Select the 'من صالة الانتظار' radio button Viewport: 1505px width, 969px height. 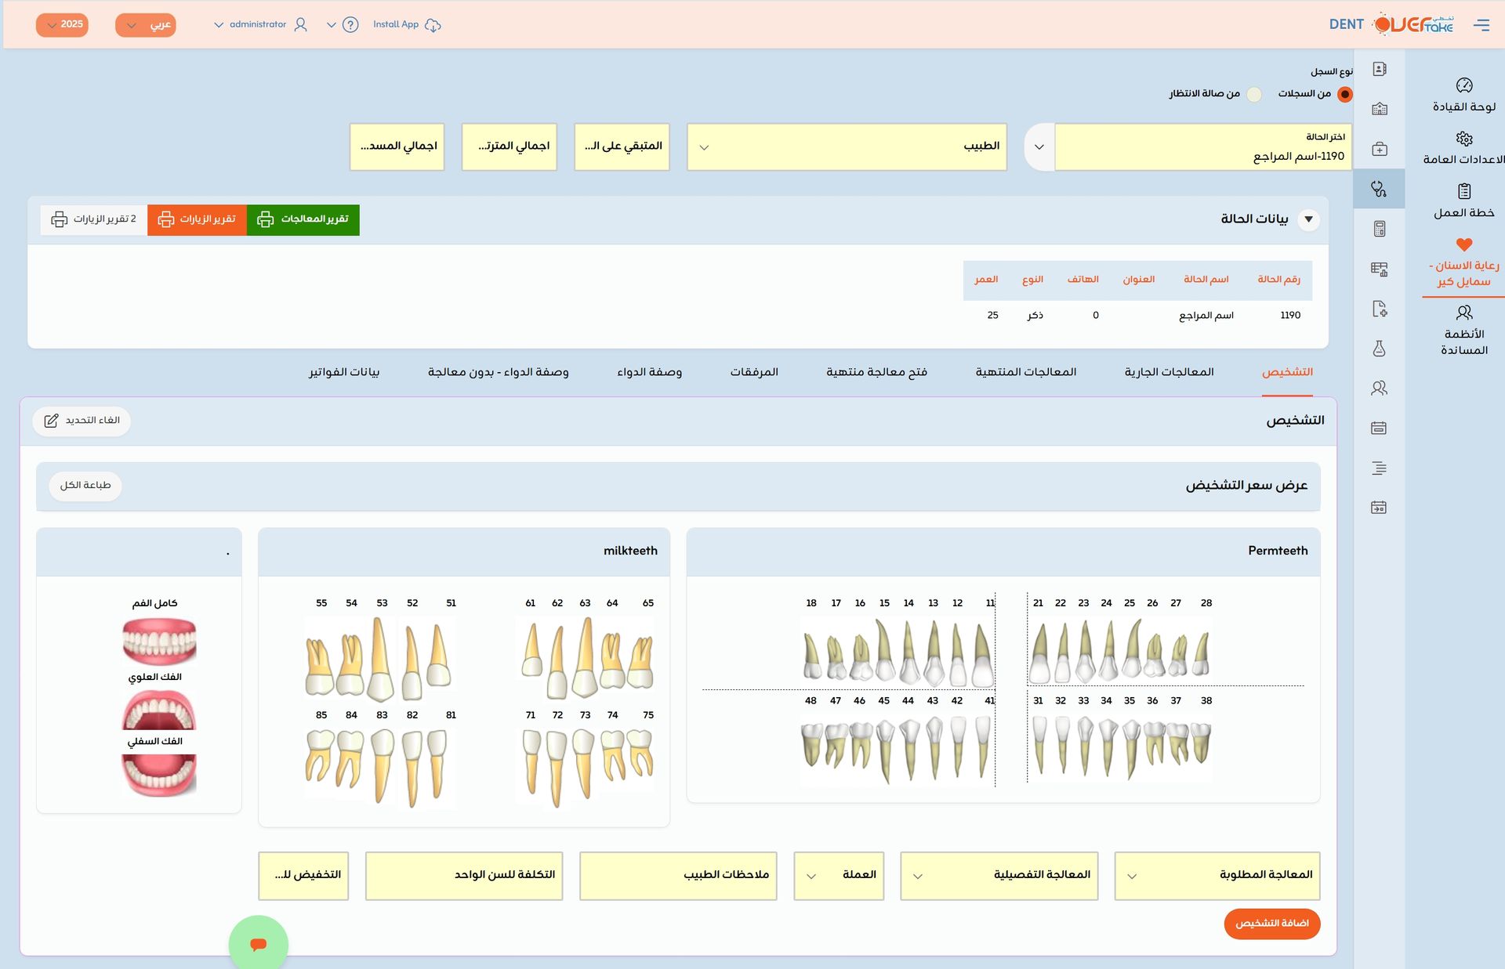[x=1254, y=94]
